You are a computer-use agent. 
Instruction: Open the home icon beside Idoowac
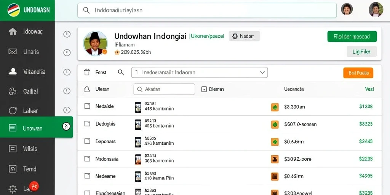tap(13, 32)
